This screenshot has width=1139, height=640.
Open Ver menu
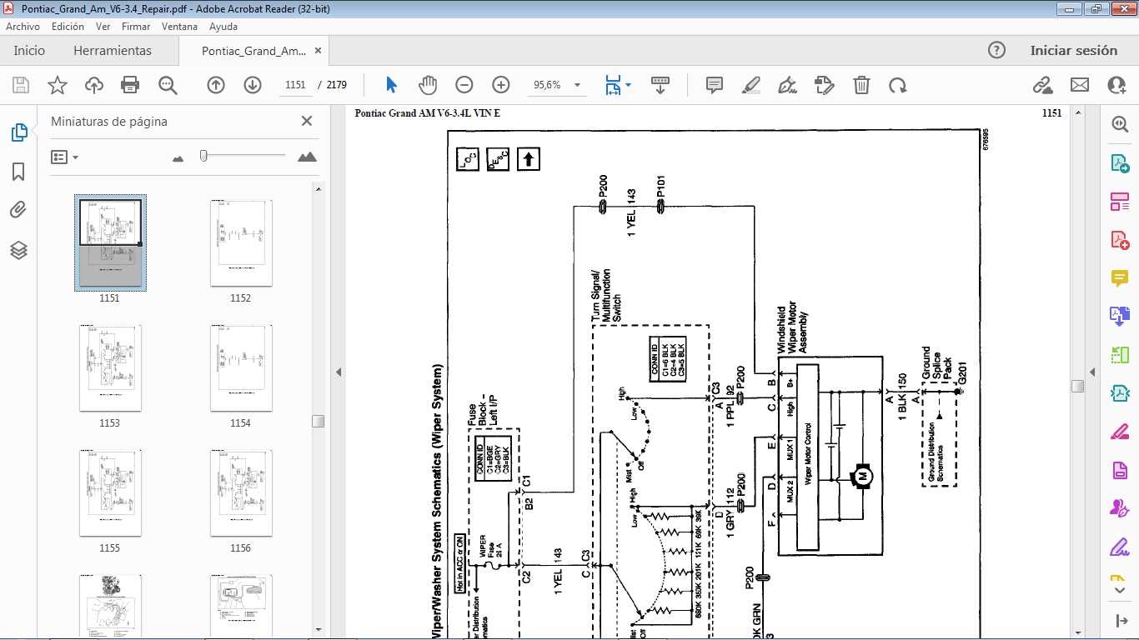point(103,27)
